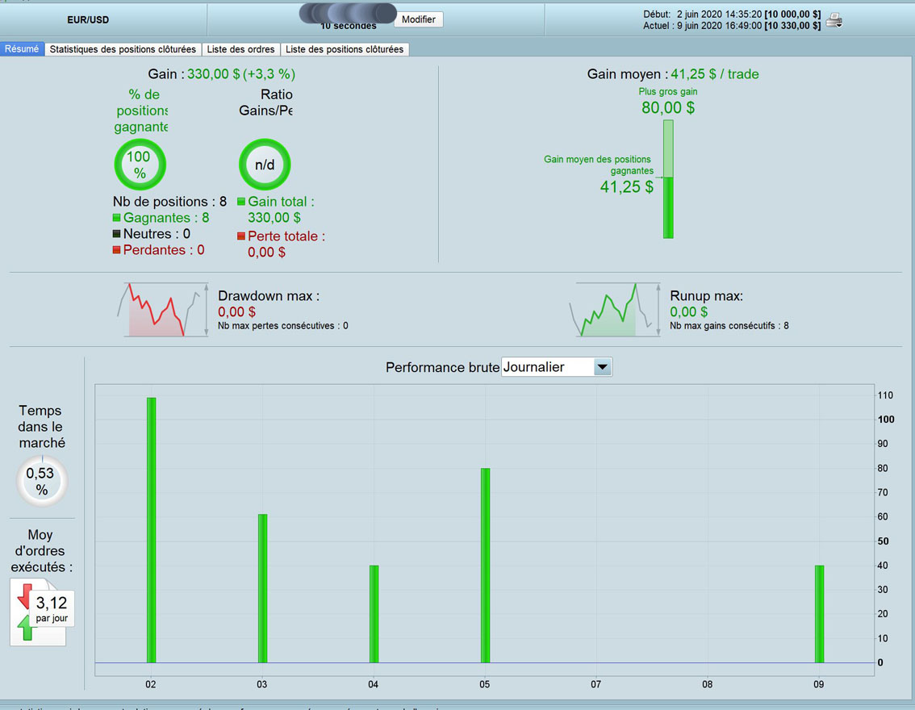This screenshot has width=915, height=710.
Task: Click the 0,53 % time in market gauge
Action: pyautogui.click(x=41, y=482)
